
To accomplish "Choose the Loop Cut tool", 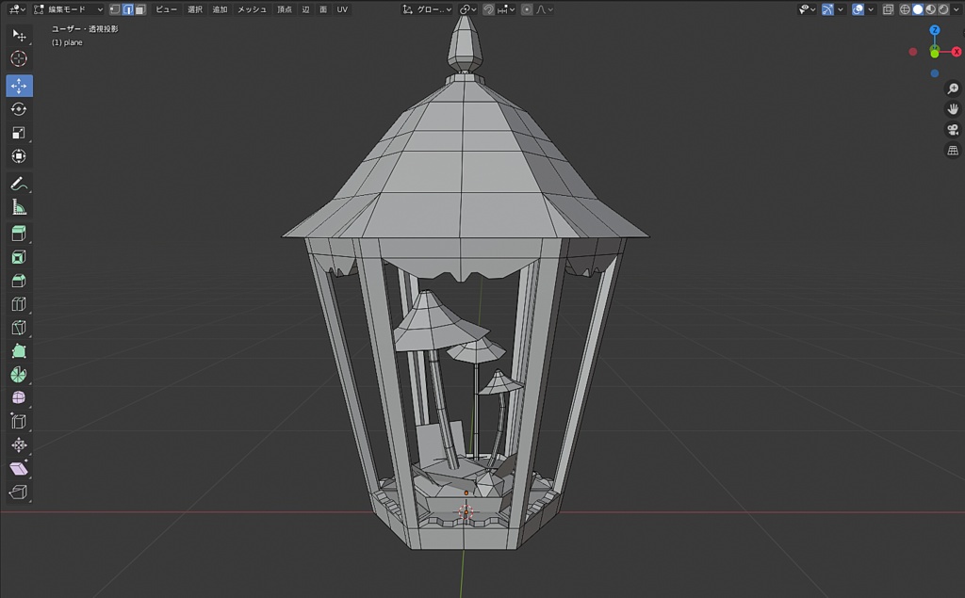I will pos(19,304).
